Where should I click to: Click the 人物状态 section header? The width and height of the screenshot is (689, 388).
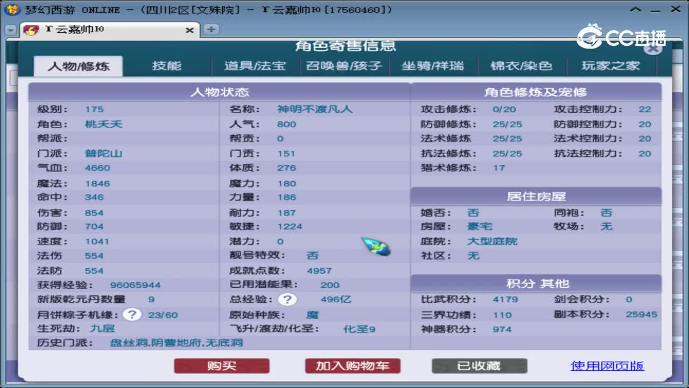tap(220, 92)
